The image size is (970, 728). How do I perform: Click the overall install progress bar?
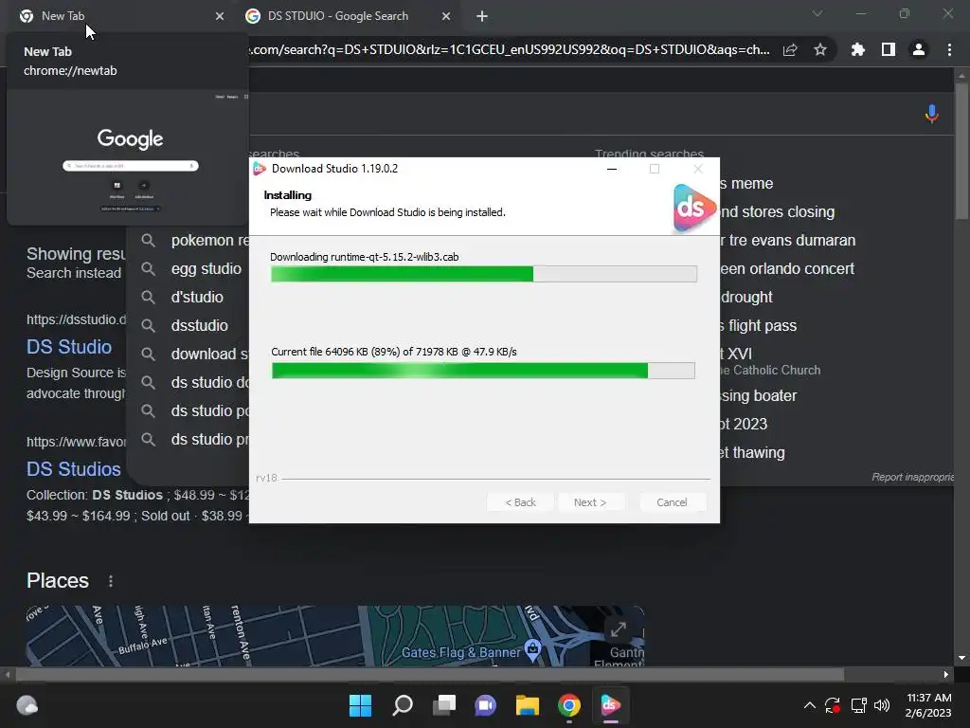click(x=484, y=274)
